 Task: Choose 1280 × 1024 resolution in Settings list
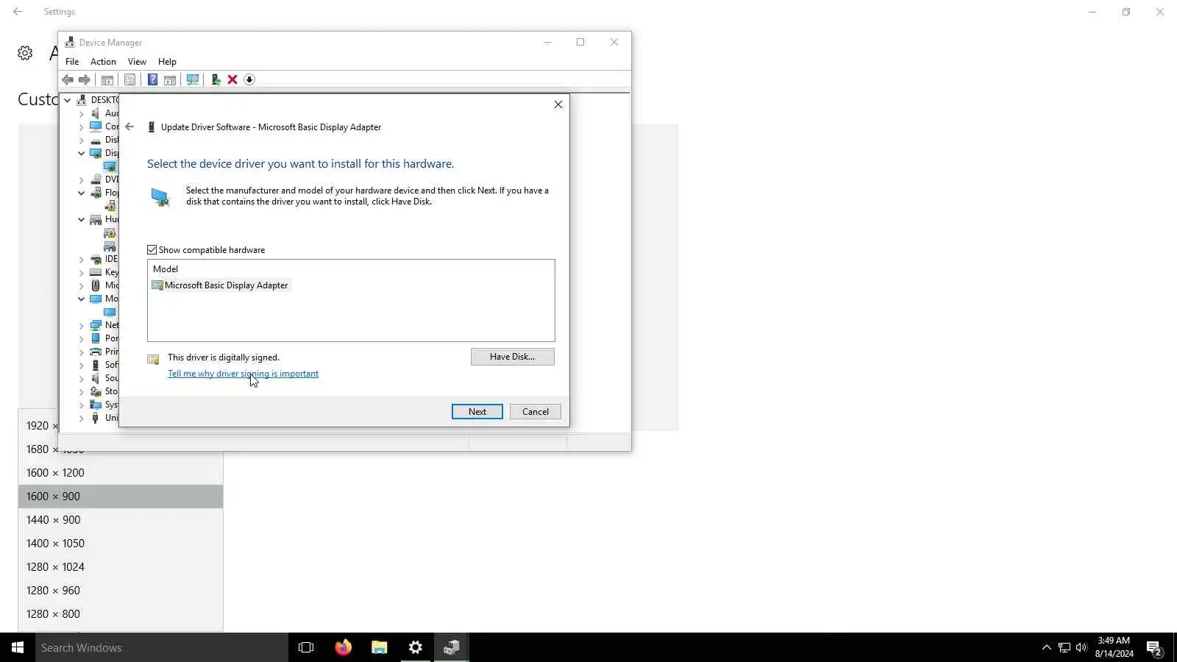tap(121, 567)
